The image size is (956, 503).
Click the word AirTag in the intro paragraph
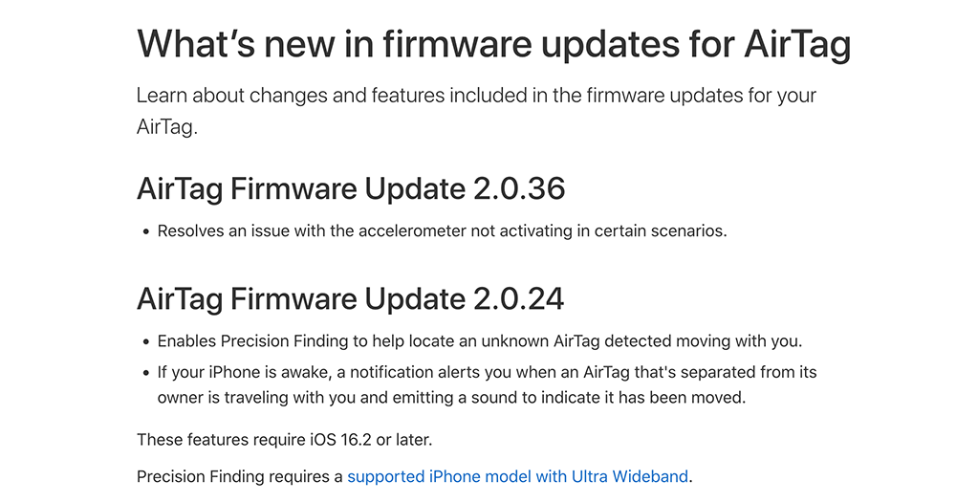164,127
